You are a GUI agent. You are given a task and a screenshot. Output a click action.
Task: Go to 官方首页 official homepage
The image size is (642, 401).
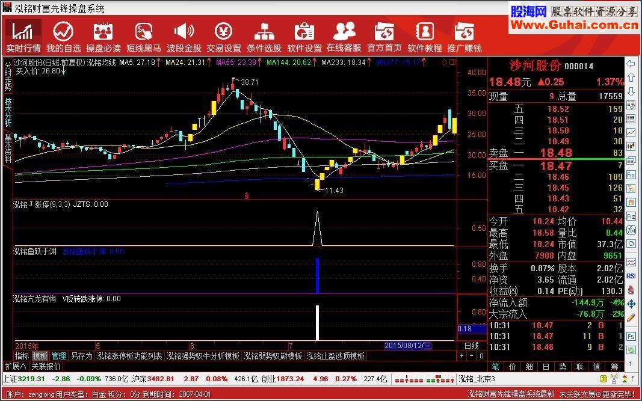point(384,36)
